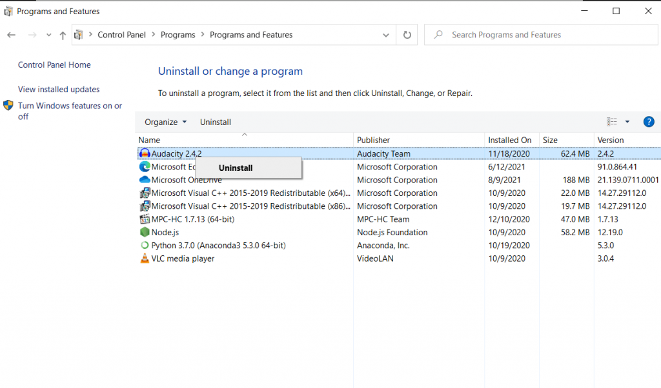Open the view options dropdown arrow

[627, 122]
